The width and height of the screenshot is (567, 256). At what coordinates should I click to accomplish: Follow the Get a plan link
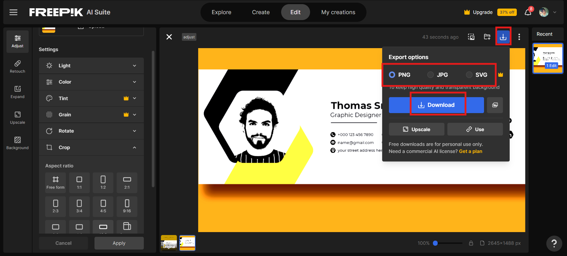[470, 151]
